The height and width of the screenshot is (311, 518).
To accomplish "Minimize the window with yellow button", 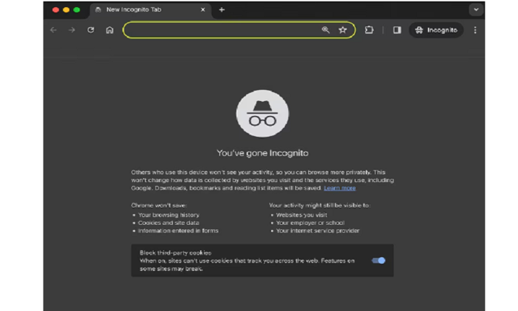I will pyautogui.click(x=66, y=10).
